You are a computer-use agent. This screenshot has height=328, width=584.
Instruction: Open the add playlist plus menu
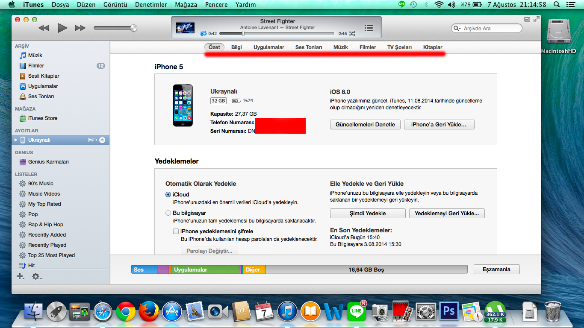pyautogui.click(x=20, y=277)
